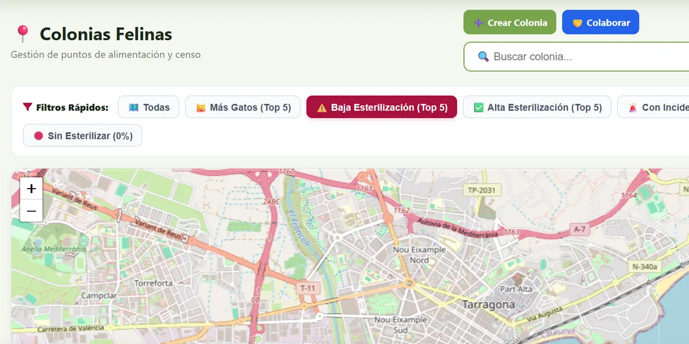Click the Autovia de la Mediterrània label
This screenshot has width=689, height=344.
tap(459, 228)
